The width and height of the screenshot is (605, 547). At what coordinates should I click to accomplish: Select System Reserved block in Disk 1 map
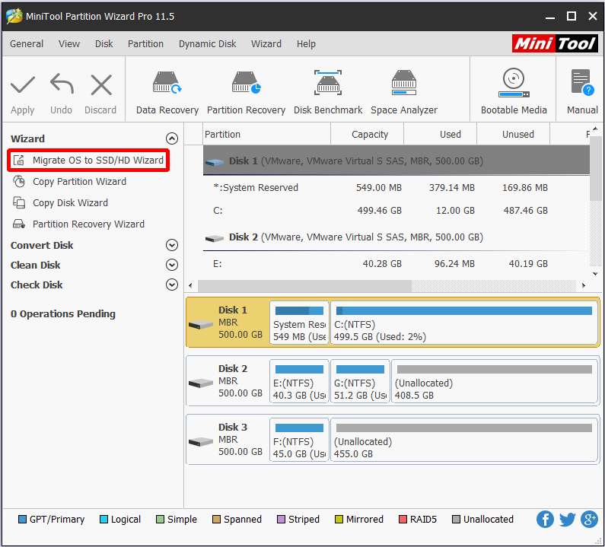click(299, 323)
